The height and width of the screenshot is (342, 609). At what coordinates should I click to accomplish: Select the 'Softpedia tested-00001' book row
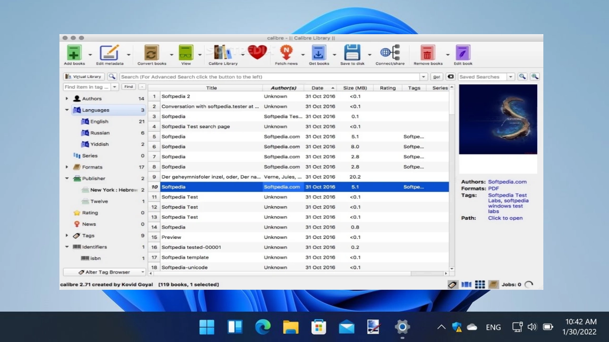click(298, 247)
